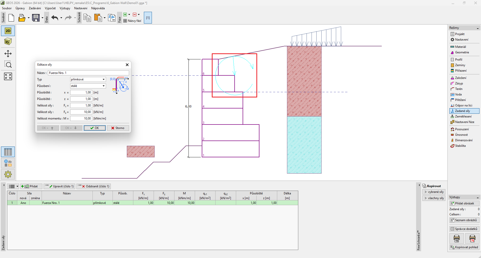Screen dimensions: 481x258
Task: Switch to the 3D view mode
Action: tap(8, 42)
